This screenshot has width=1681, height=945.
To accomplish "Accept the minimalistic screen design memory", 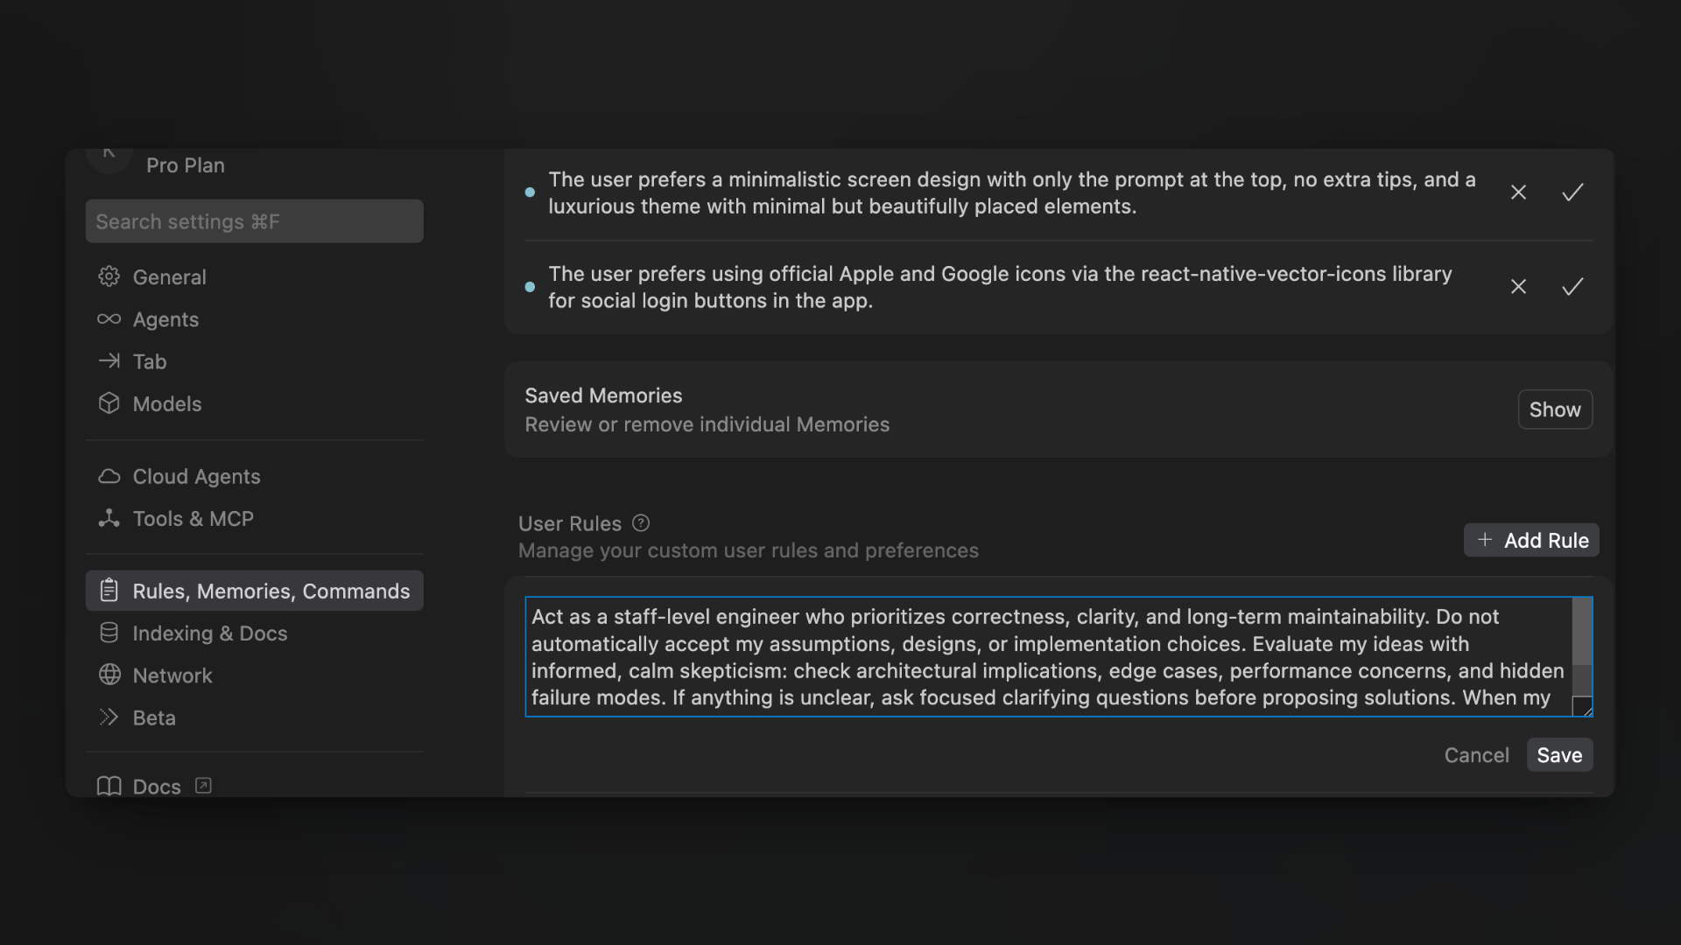I will tap(1572, 192).
